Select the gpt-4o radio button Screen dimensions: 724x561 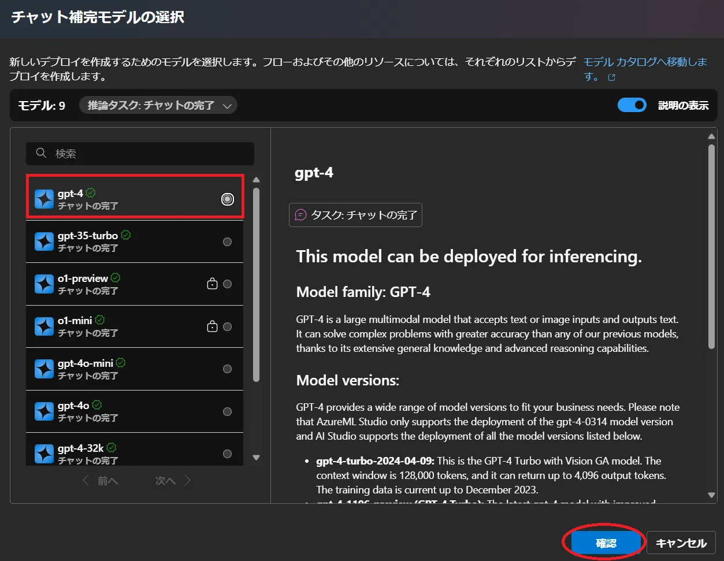(x=227, y=411)
